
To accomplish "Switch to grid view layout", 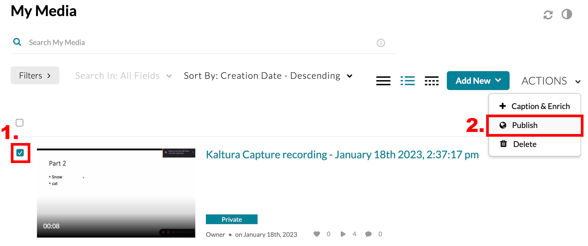I will tap(431, 81).
